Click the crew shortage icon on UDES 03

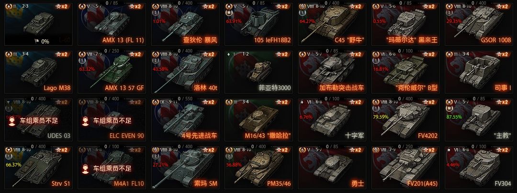[11, 121]
